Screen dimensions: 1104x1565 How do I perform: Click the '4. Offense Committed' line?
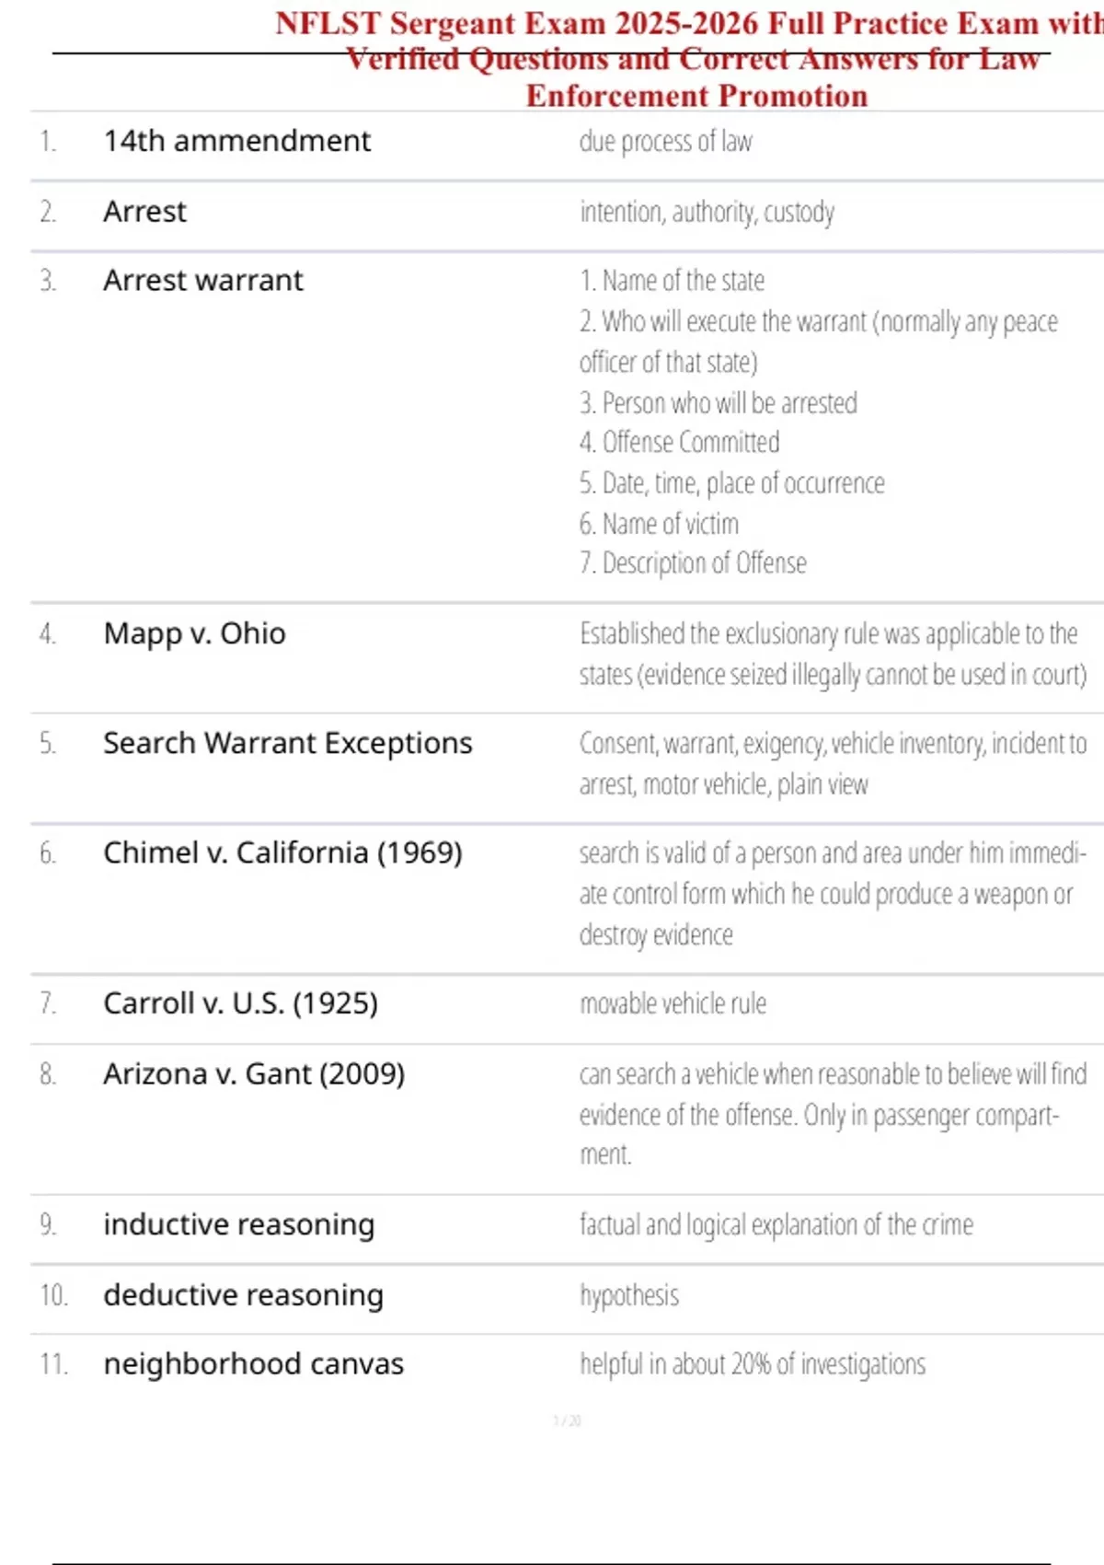click(679, 443)
